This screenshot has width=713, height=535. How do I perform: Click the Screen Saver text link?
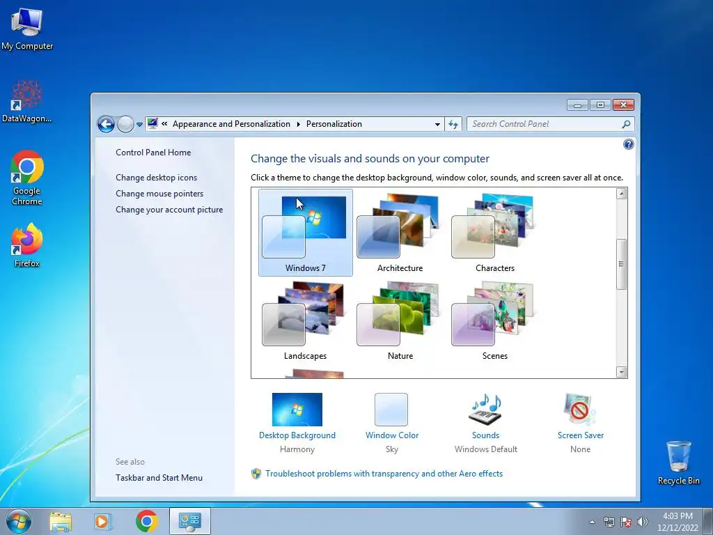581,435
